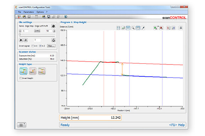Click the first main toolbar icon with red triangle
205x136 pixels.
[19, 17]
